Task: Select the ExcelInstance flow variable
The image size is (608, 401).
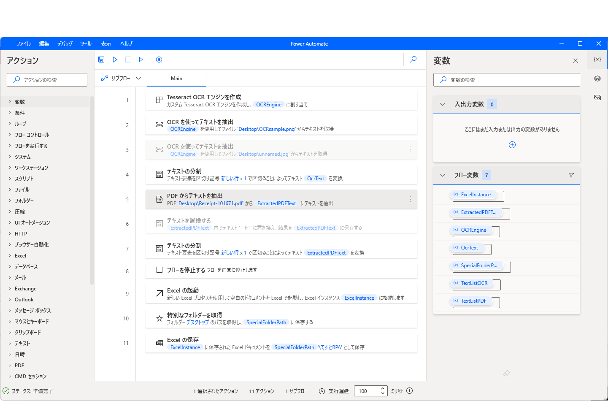Action: [473, 195]
